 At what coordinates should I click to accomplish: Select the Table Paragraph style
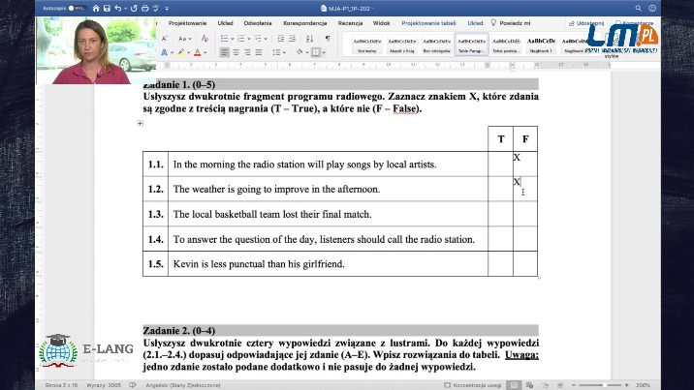point(471,45)
